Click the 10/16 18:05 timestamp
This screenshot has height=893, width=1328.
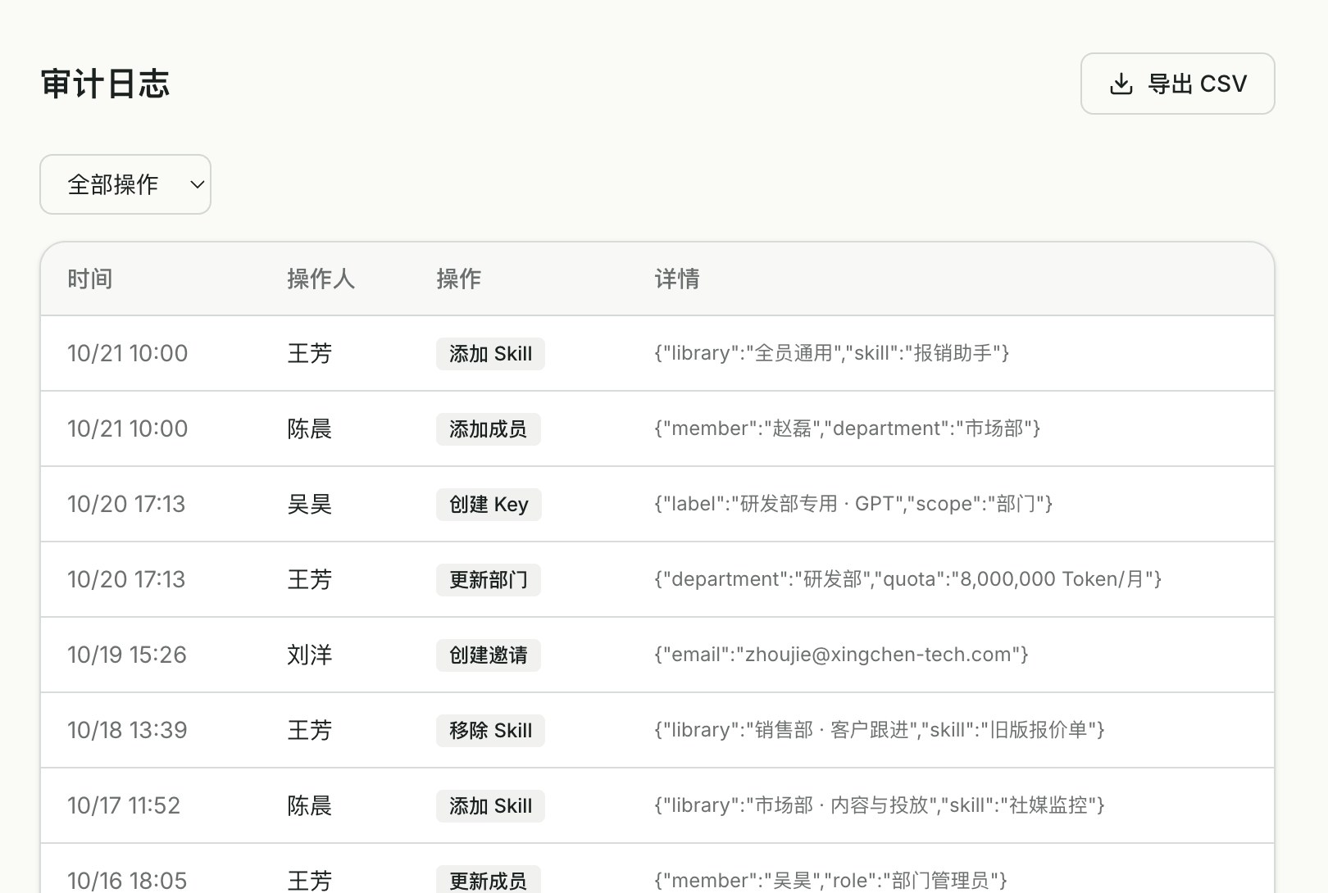127,881
